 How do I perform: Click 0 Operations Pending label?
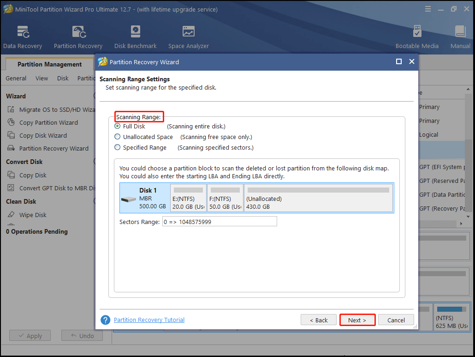(36, 231)
